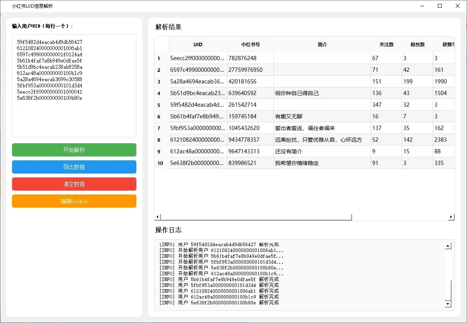Viewport: 467px width, 323px height.
Task: Click the log panel scroll-down arrow
Action: (448, 304)
